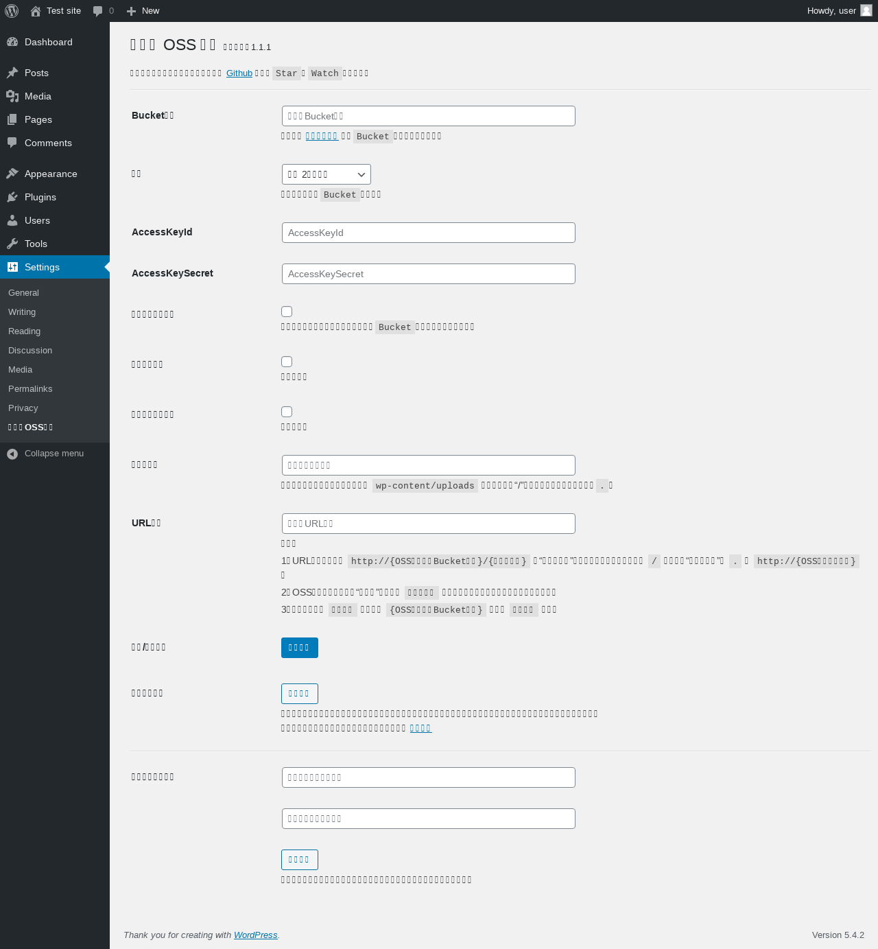This screenshot has height=949, width=878.
Task: Open the region dropdown below the Bucket field
Action: 327,174
